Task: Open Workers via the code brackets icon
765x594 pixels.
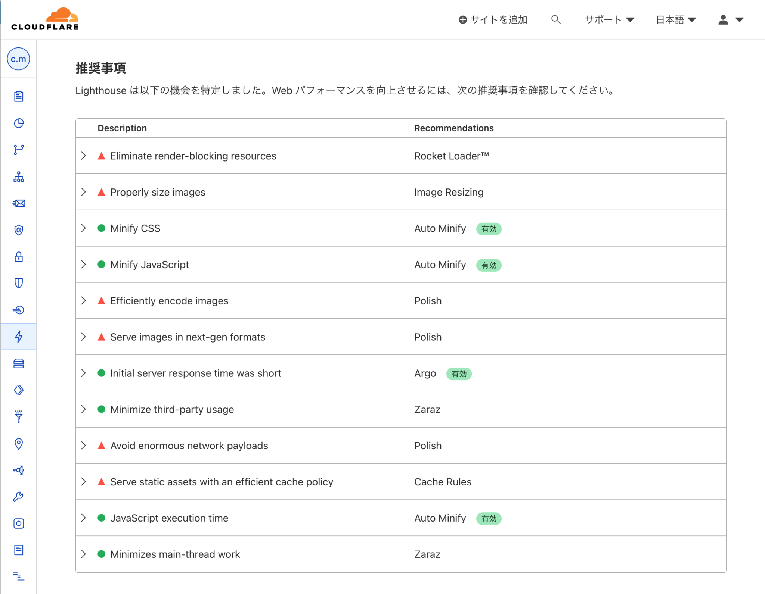Action: coord(18,390)
